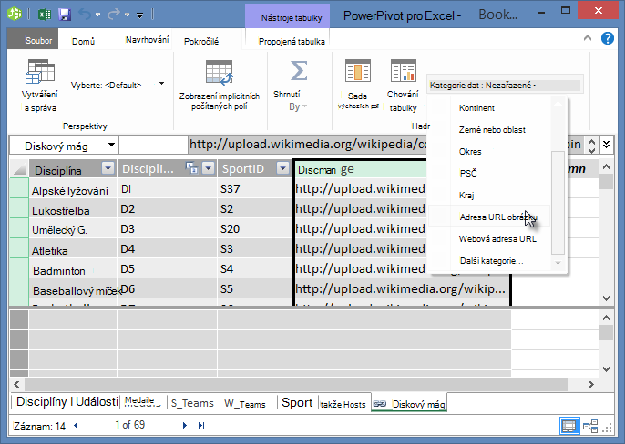Expand the formula bar with double chevron
Image resolution: width=625 pixels, height=444 pixels.
(606, 144)
